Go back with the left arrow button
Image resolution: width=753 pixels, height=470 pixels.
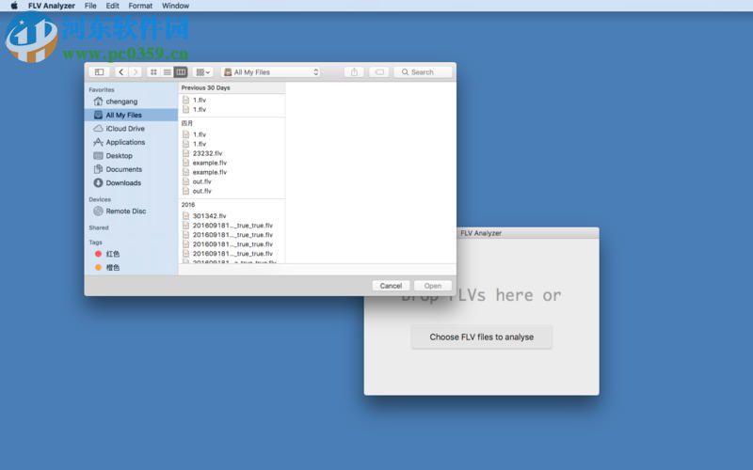click(121, 72)
